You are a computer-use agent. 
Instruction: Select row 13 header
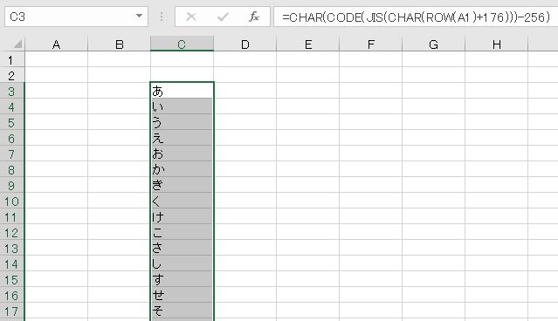click(x=12, y=248)
